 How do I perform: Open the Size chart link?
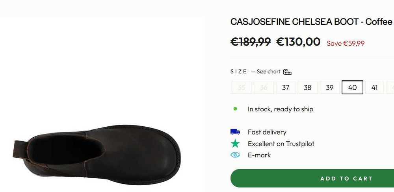(268, 72)
